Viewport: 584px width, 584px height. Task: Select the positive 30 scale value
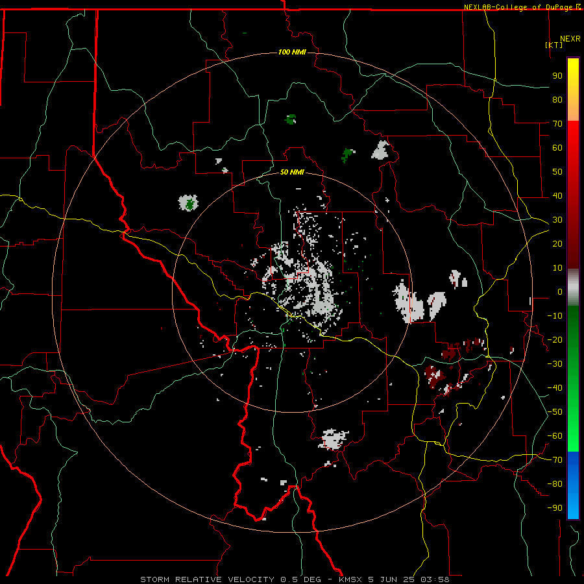point(557,220)
